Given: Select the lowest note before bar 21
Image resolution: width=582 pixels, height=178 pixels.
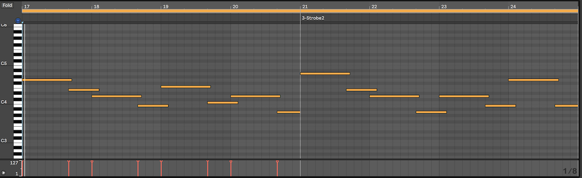Looking at the screenshot, I should (289, 112).
